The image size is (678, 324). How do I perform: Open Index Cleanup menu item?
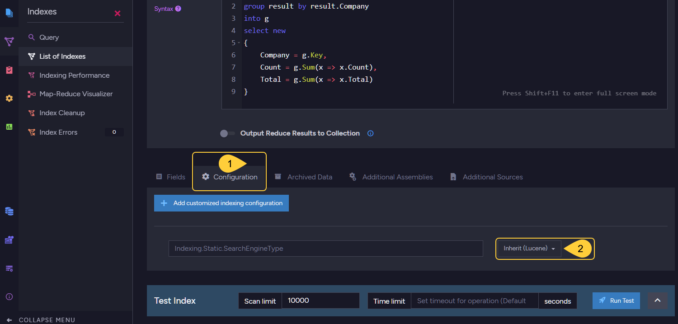(76, 113)
